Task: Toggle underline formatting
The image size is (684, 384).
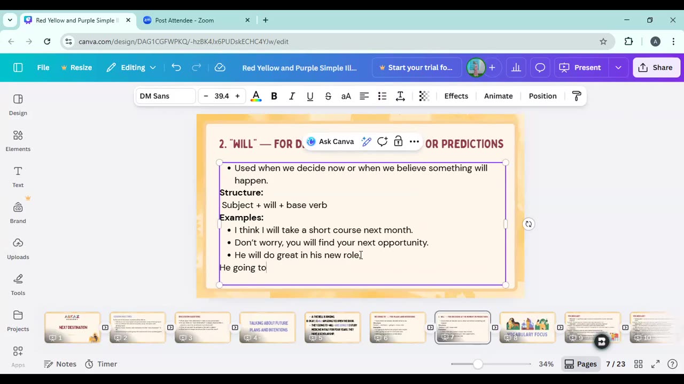Action: [310, 96]
